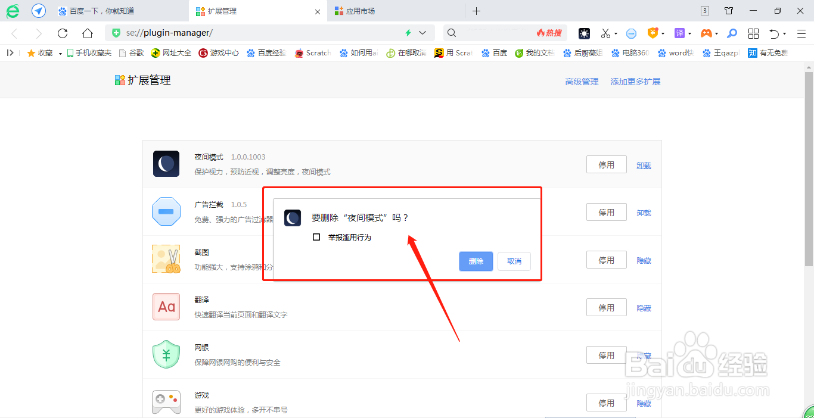
Task: Click the purple translate toolbar icon
Action: pyautogui.click(x=679, y=33)
